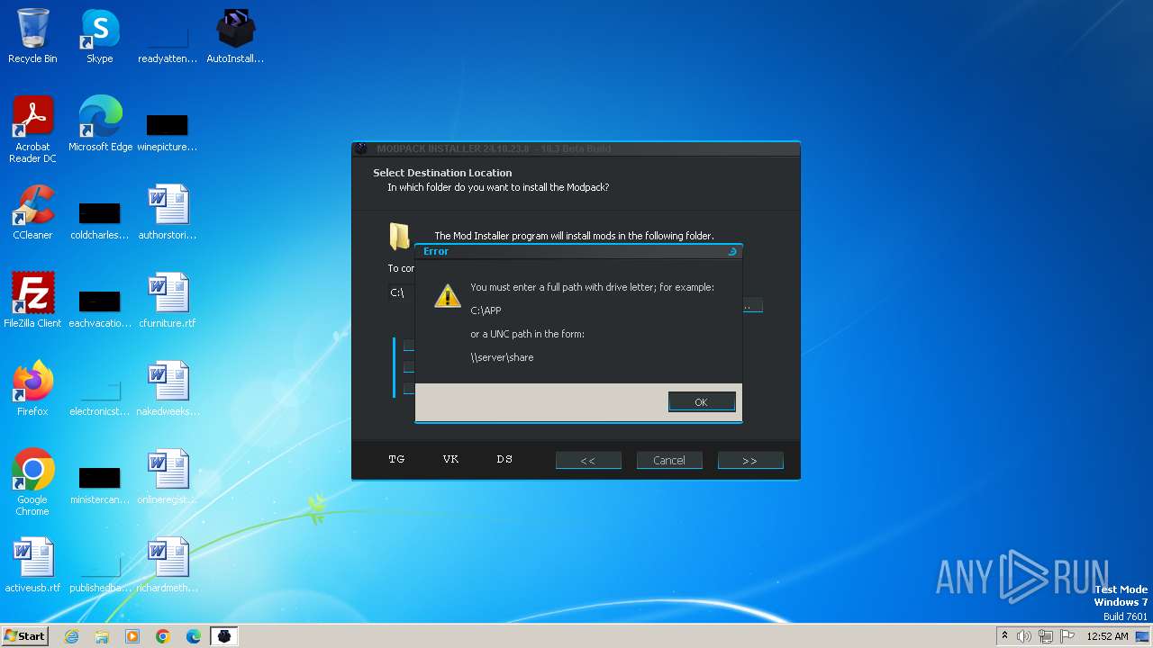This screenshot has width=1153, height=648.
Task: Open File Explorer from taskbar
Action: pyautogui.click(x=102, y=636)
